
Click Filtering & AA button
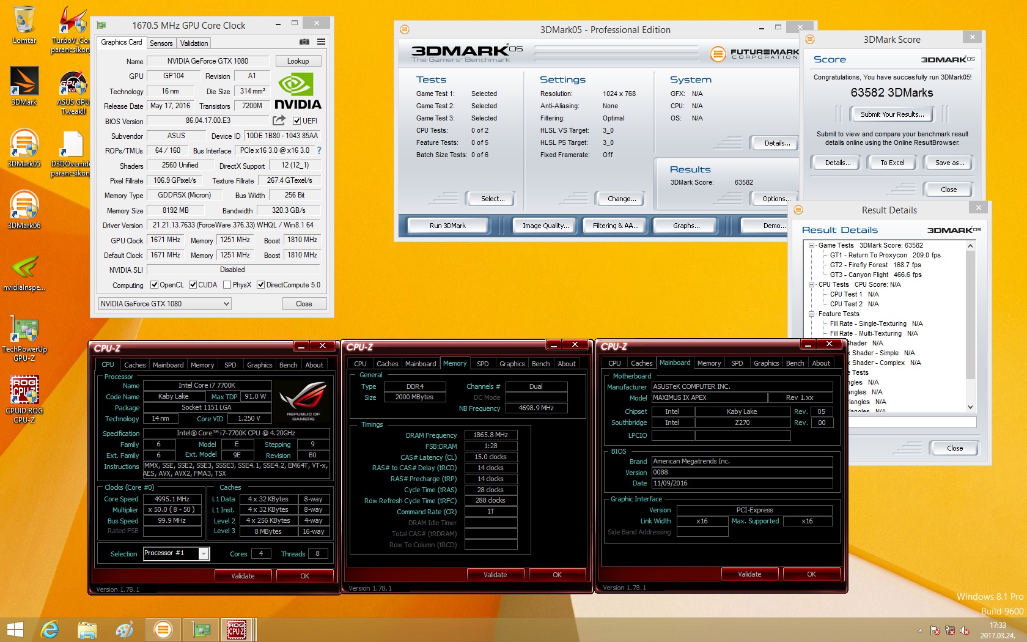(616, 226)
